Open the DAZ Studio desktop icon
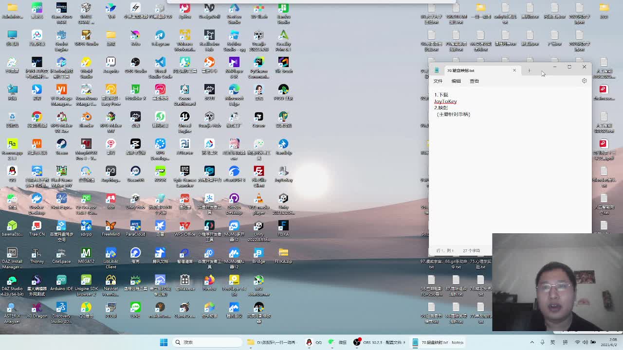 tap(12, 285)
